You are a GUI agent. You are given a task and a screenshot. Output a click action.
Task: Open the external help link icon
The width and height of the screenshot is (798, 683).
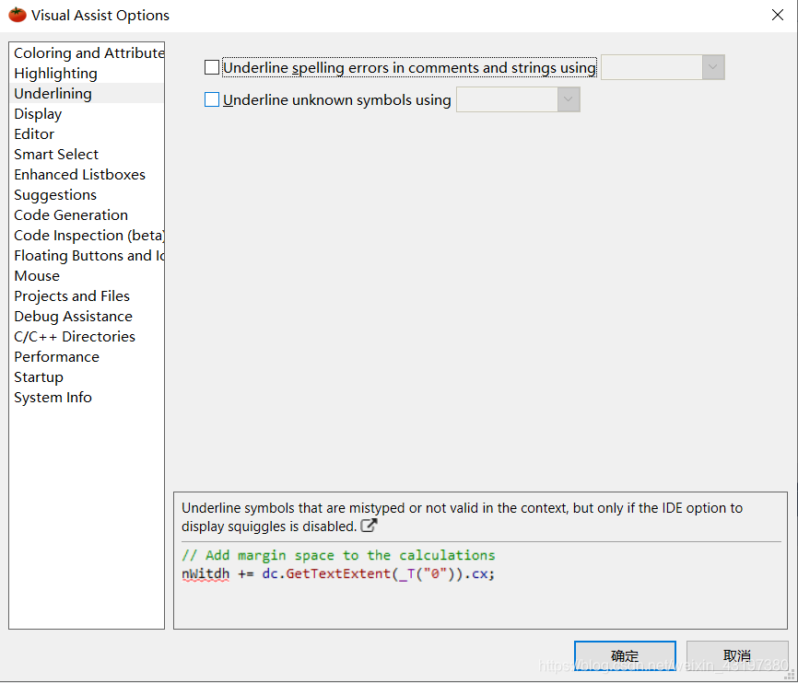[369, 526]
